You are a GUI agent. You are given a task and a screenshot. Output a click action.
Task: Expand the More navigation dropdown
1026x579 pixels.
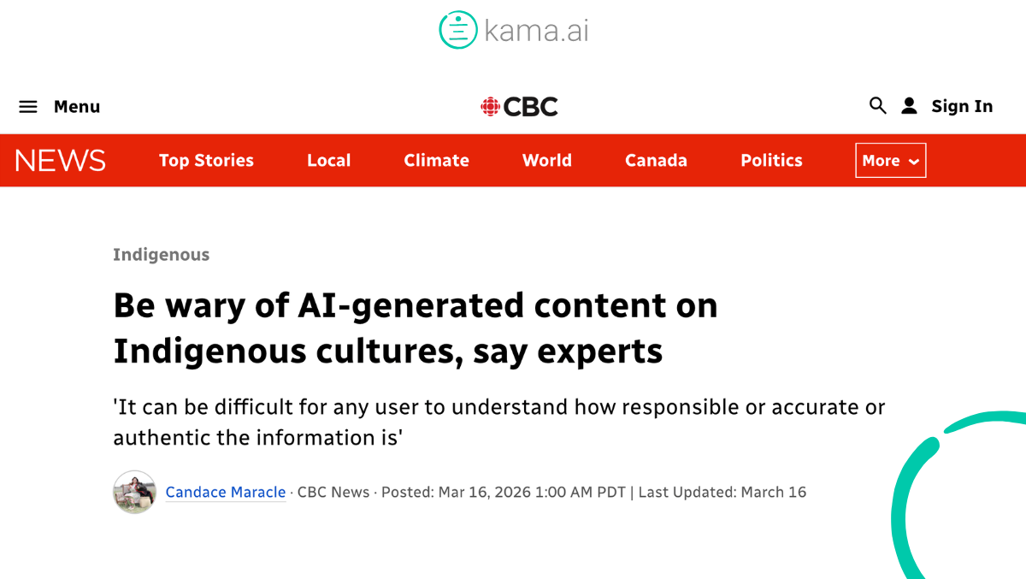click(890, 160)
